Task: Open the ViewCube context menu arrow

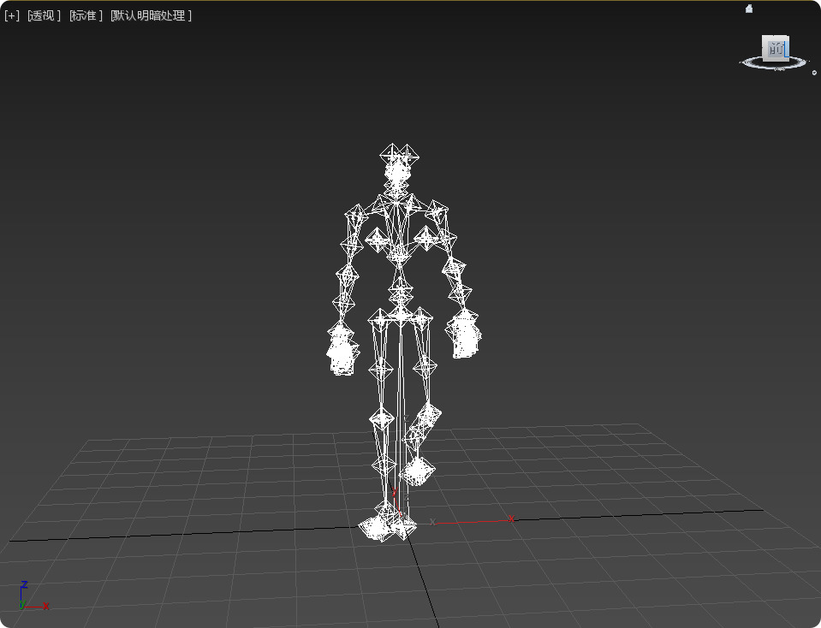Action: 814,73
